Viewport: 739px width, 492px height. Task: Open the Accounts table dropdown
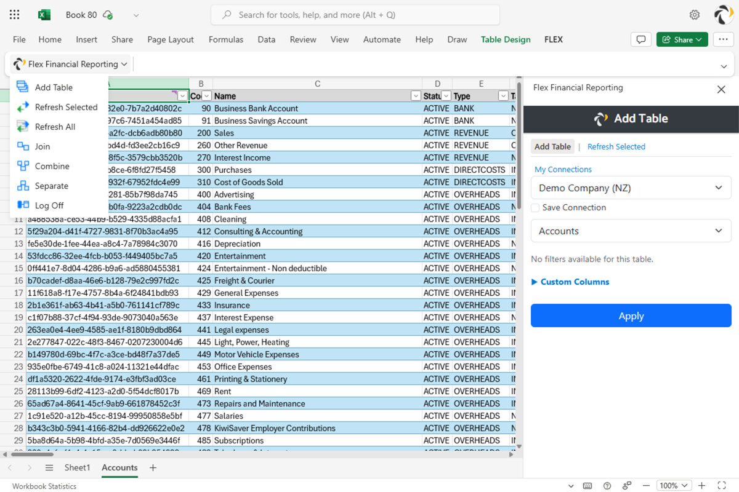point(631,231)
